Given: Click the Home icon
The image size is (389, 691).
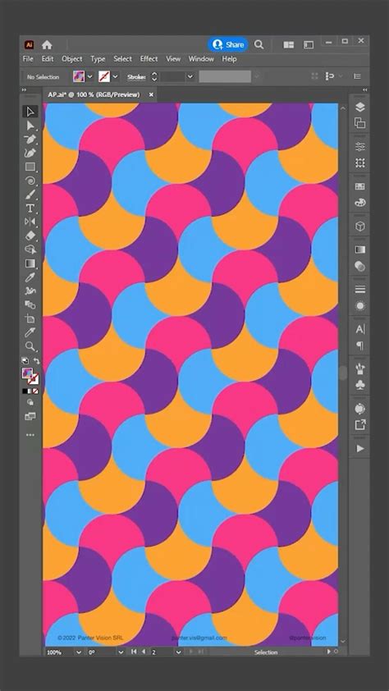Looking at the screenshot, I should point(47,44).
